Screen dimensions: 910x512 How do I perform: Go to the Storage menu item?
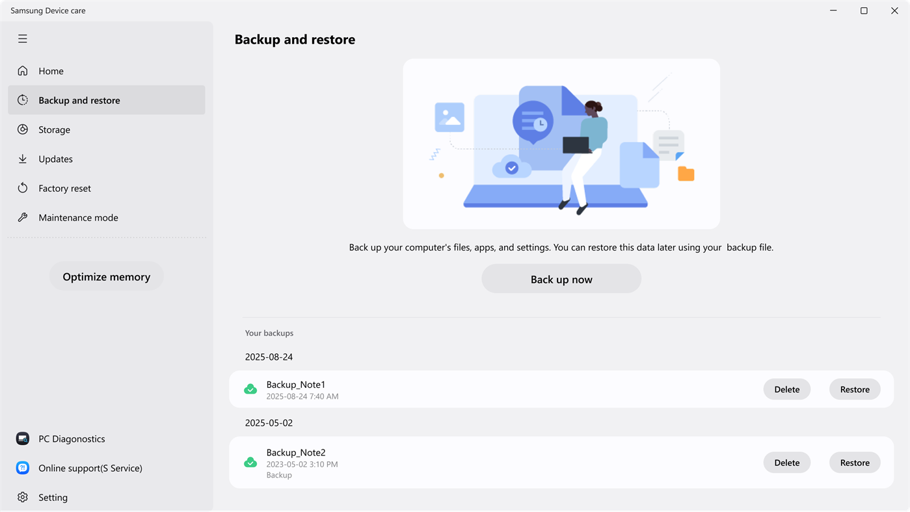coord(55,129)
